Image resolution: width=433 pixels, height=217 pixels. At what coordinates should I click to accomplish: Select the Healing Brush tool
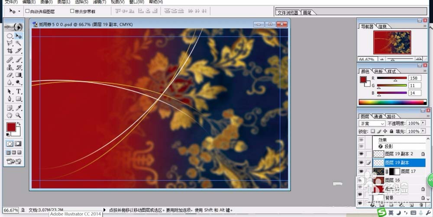tap(10, 60)
